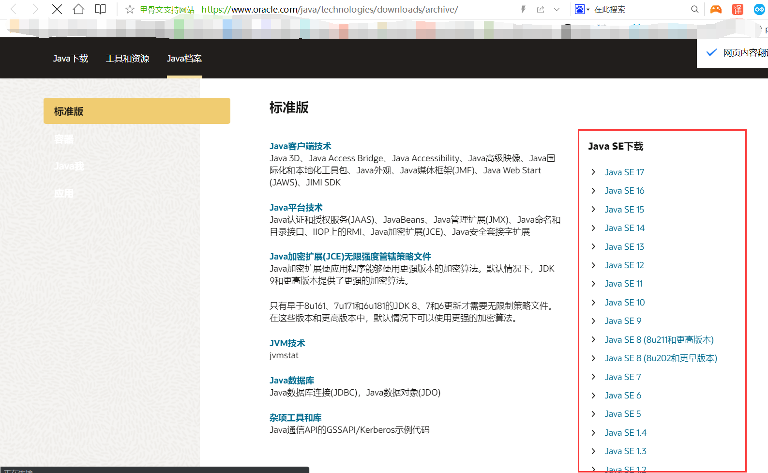Open the JVM技术 link
This screenshot has width=768, height=473.
pyautogui.click(x=287, y=343)
